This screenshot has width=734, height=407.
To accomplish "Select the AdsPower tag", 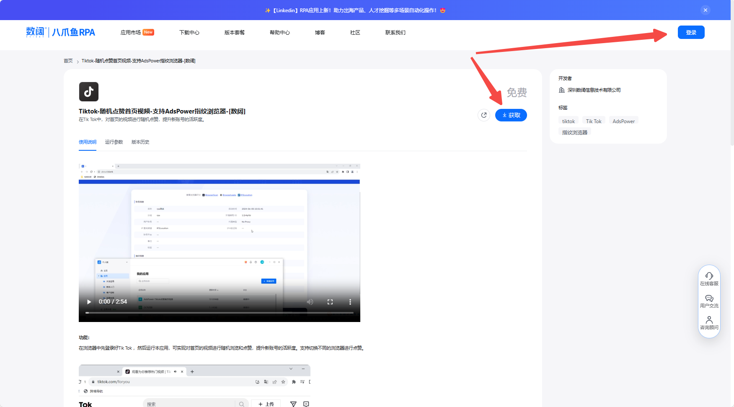I will click(623, 121).
